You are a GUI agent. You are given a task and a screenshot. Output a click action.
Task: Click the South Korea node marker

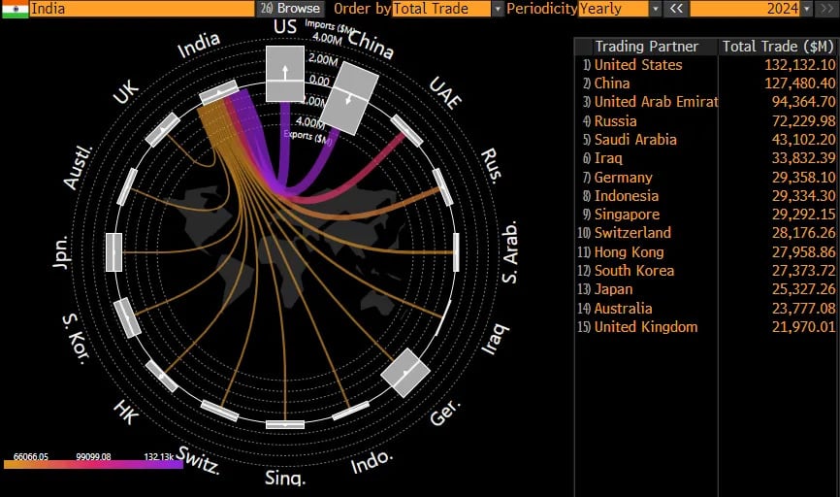(x=127, y=317)
